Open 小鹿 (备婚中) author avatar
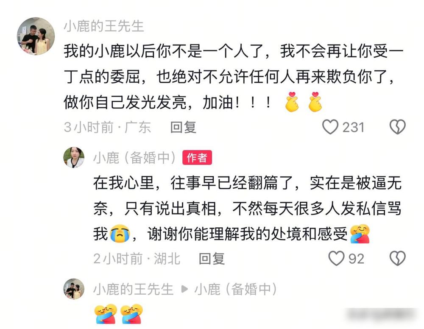 click(74, 157)
